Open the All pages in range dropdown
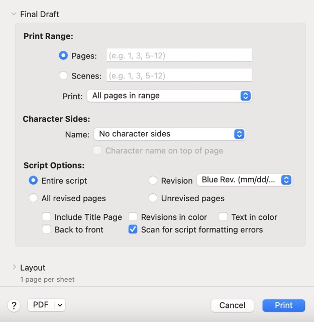Viewport: 314px width, 322px height. (x=169, y=96)
